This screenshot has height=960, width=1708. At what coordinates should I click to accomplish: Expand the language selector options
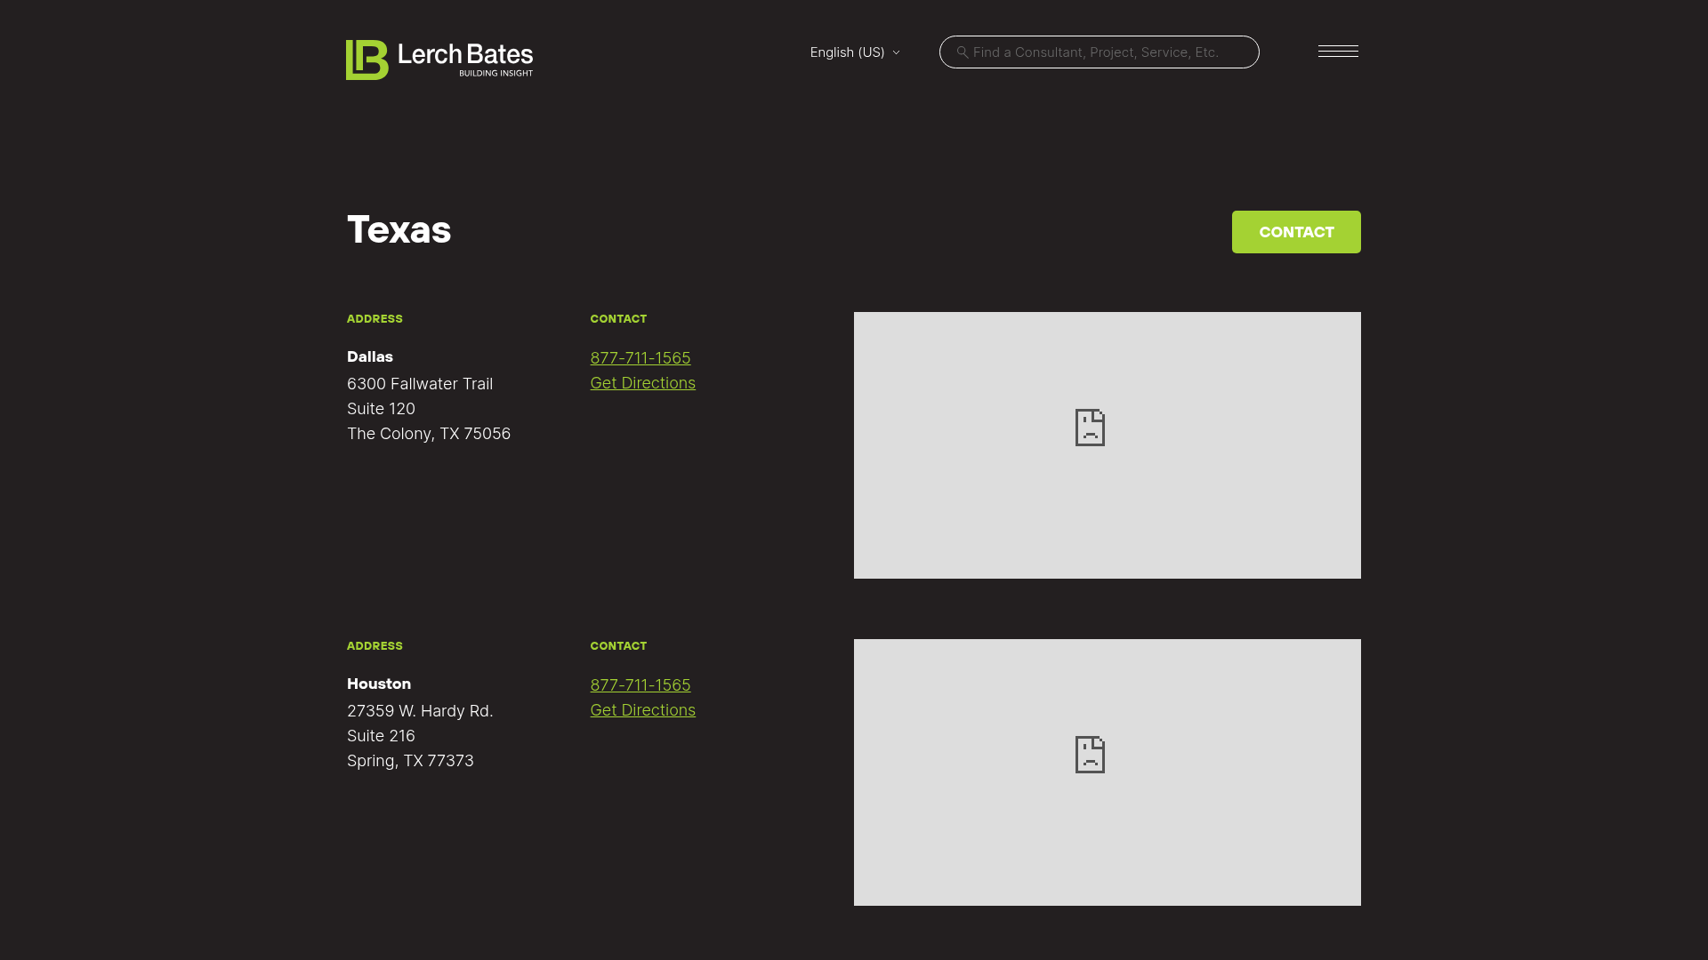pyautogui.click(x=854, y=52)
